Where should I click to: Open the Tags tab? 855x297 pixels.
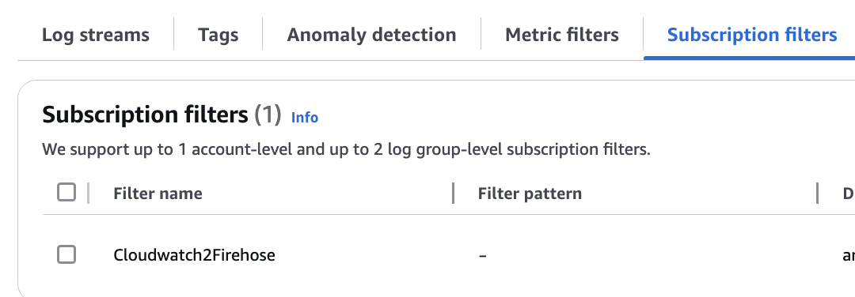(218, 35)
